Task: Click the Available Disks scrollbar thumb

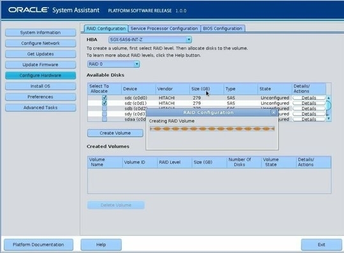Action: 329,106
